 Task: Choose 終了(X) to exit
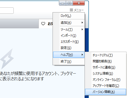click(69, 62)
